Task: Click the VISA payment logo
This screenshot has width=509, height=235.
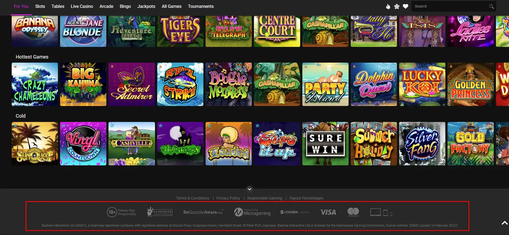Action: 328,212
